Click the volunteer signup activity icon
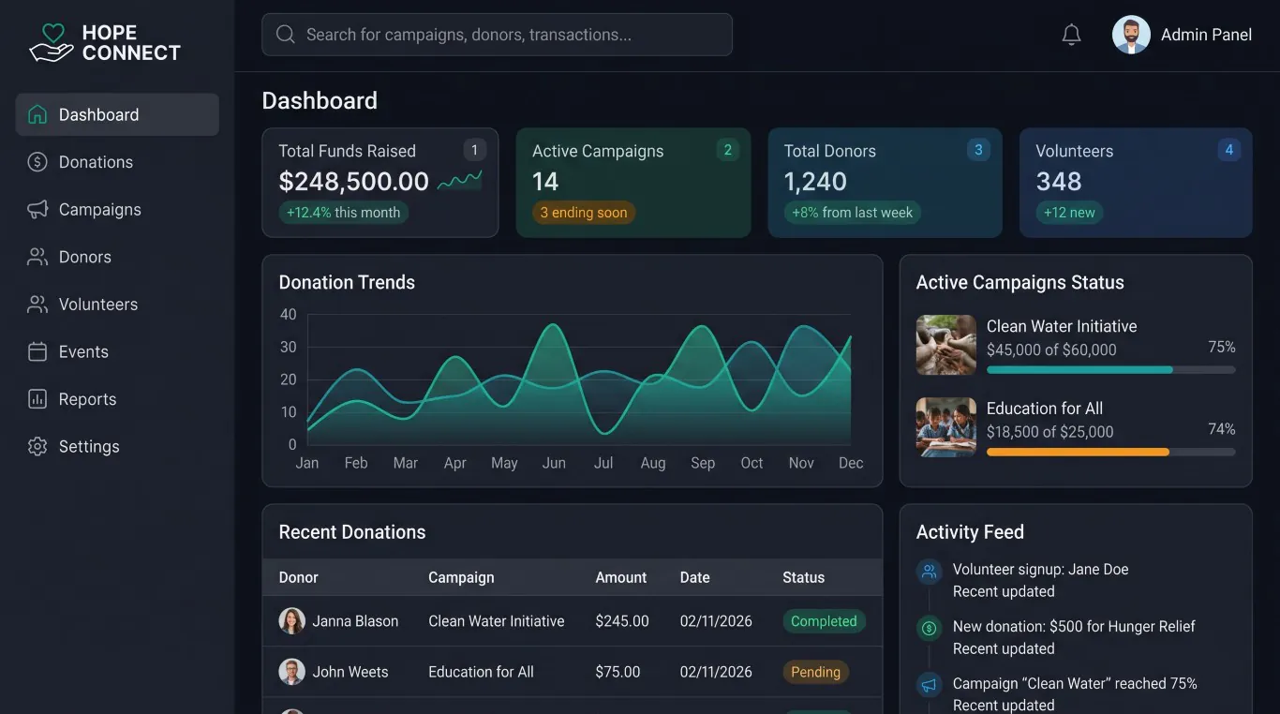1280x714 pixels. pyautogui.click(x=930, y=571)
